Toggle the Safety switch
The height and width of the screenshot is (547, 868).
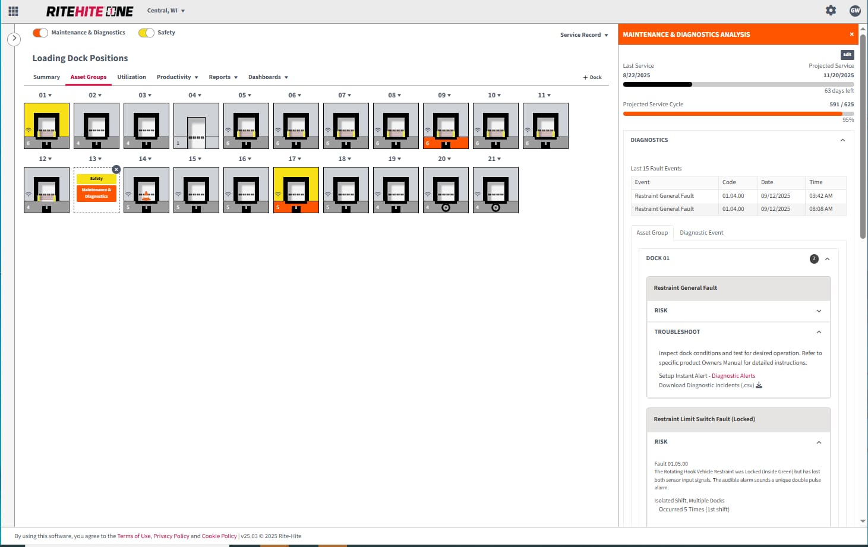click(146, 33)
